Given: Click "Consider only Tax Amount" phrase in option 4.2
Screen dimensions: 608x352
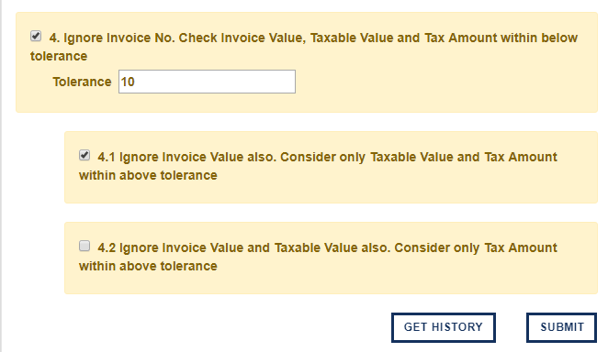Looking at the screenshot, I should pos(476,247).
